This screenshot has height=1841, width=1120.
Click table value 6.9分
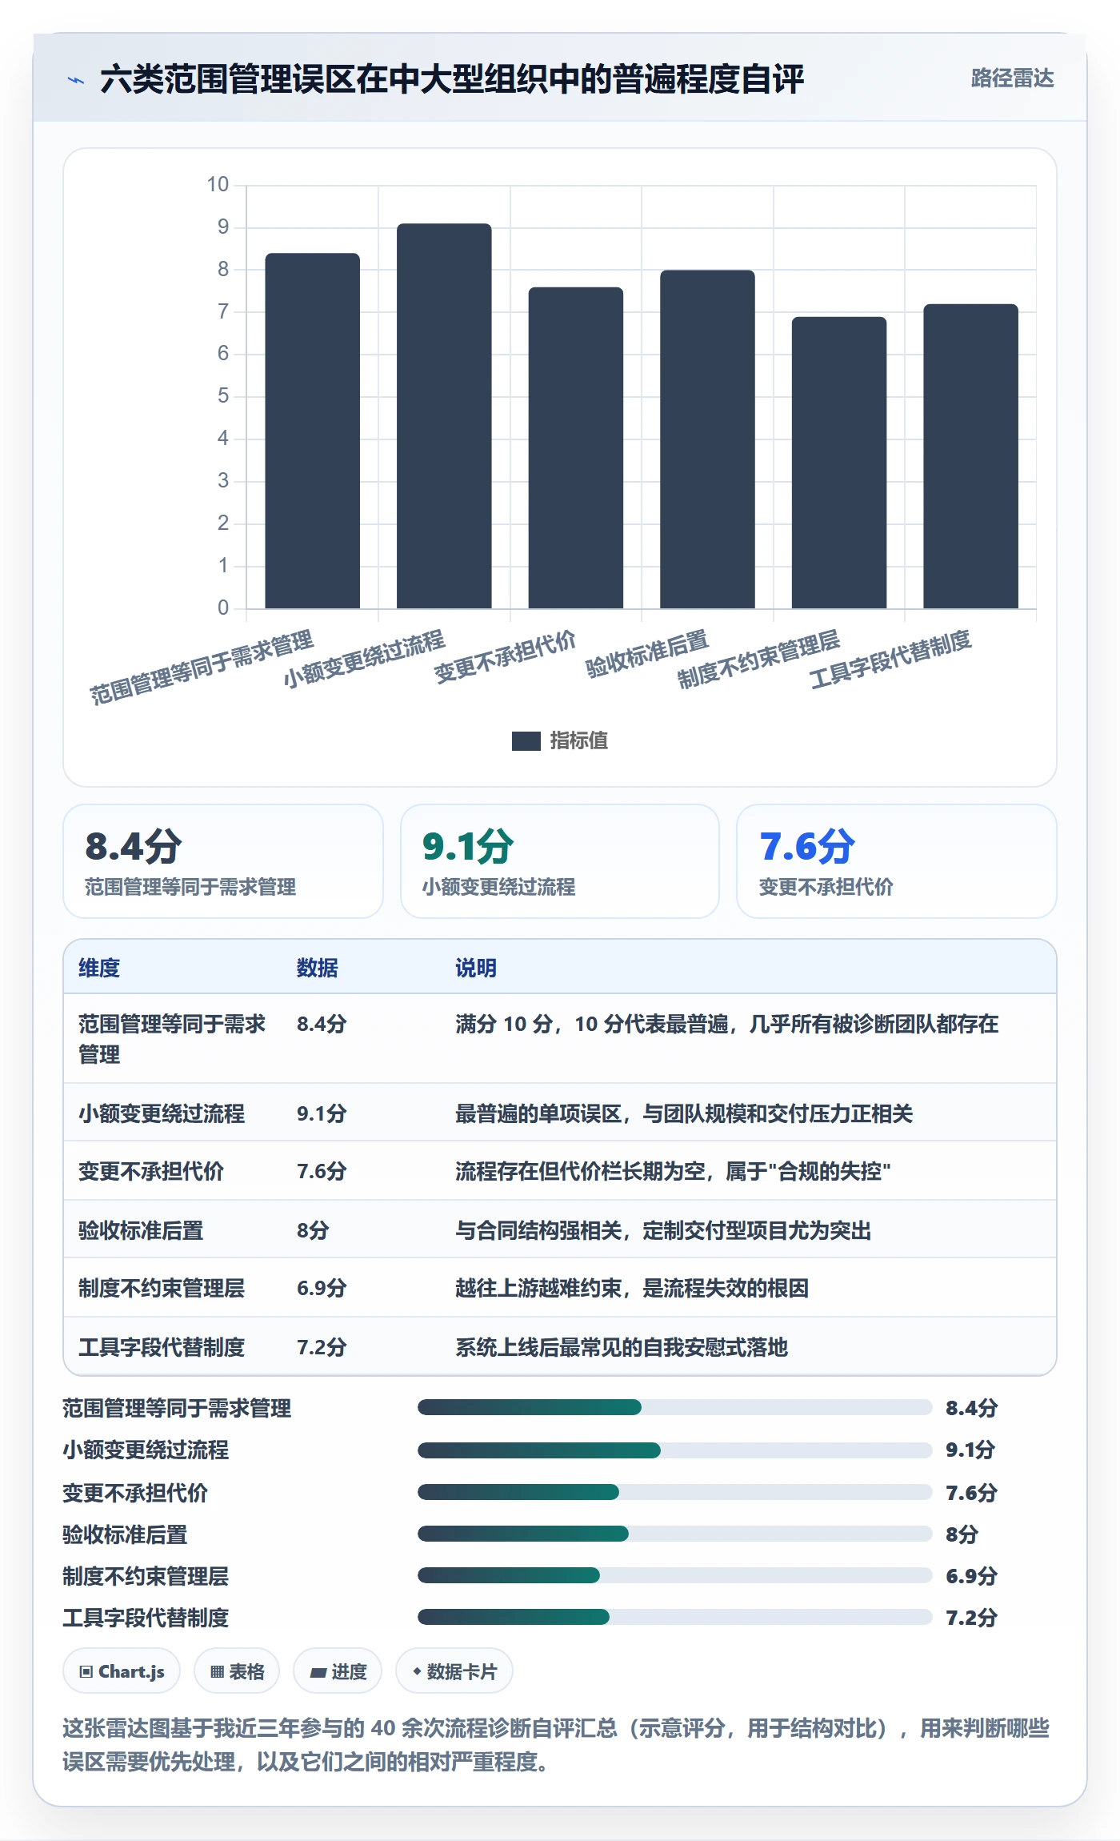pos(322,1288)
